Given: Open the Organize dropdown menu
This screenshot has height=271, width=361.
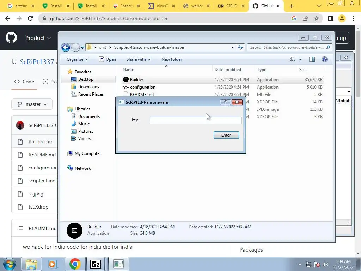Looking at the screenshot, I should click(77, 59).
